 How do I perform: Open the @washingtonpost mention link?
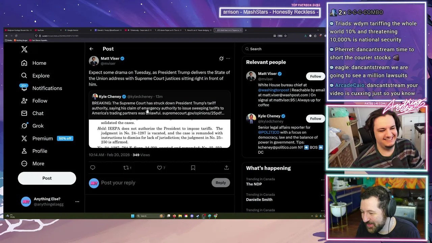273,90
